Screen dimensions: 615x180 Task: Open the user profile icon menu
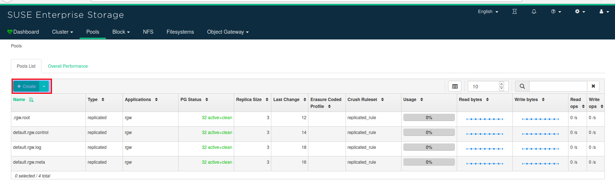pos(604,12)
